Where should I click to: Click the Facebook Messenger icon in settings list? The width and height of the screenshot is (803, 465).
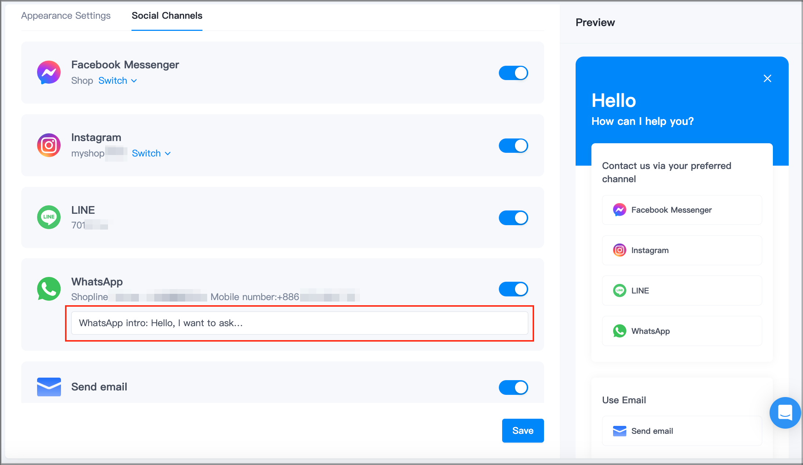[48, 72]
